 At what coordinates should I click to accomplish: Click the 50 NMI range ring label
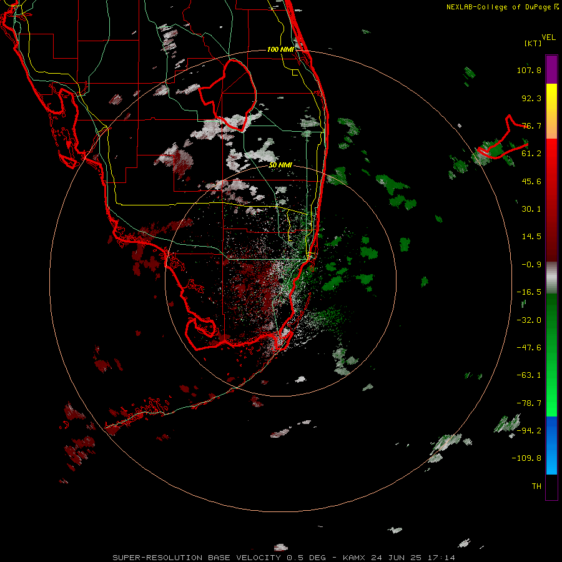click(280, 165)
